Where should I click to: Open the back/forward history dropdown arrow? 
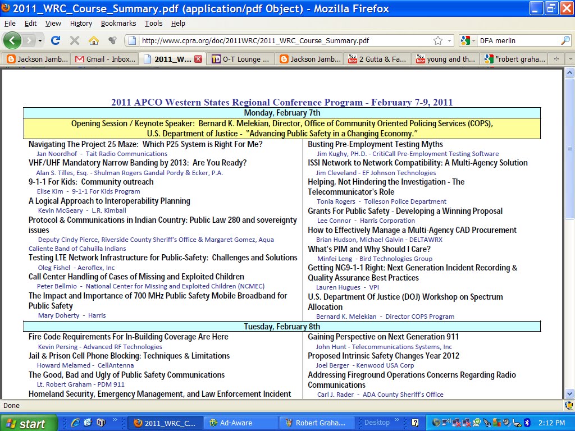pyautogui.click(x=40, y=40)
